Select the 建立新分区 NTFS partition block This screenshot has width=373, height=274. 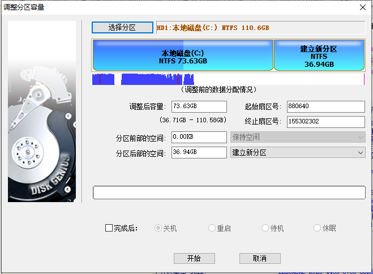point(319,55)
